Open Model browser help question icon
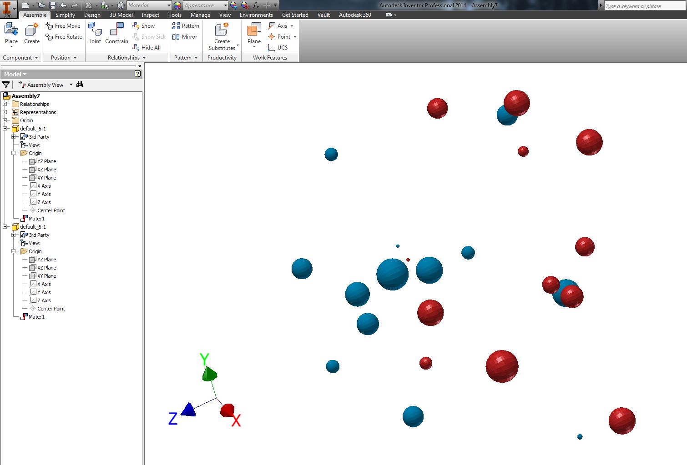This screenshot has width=687, height=465. tap(137, 74)
